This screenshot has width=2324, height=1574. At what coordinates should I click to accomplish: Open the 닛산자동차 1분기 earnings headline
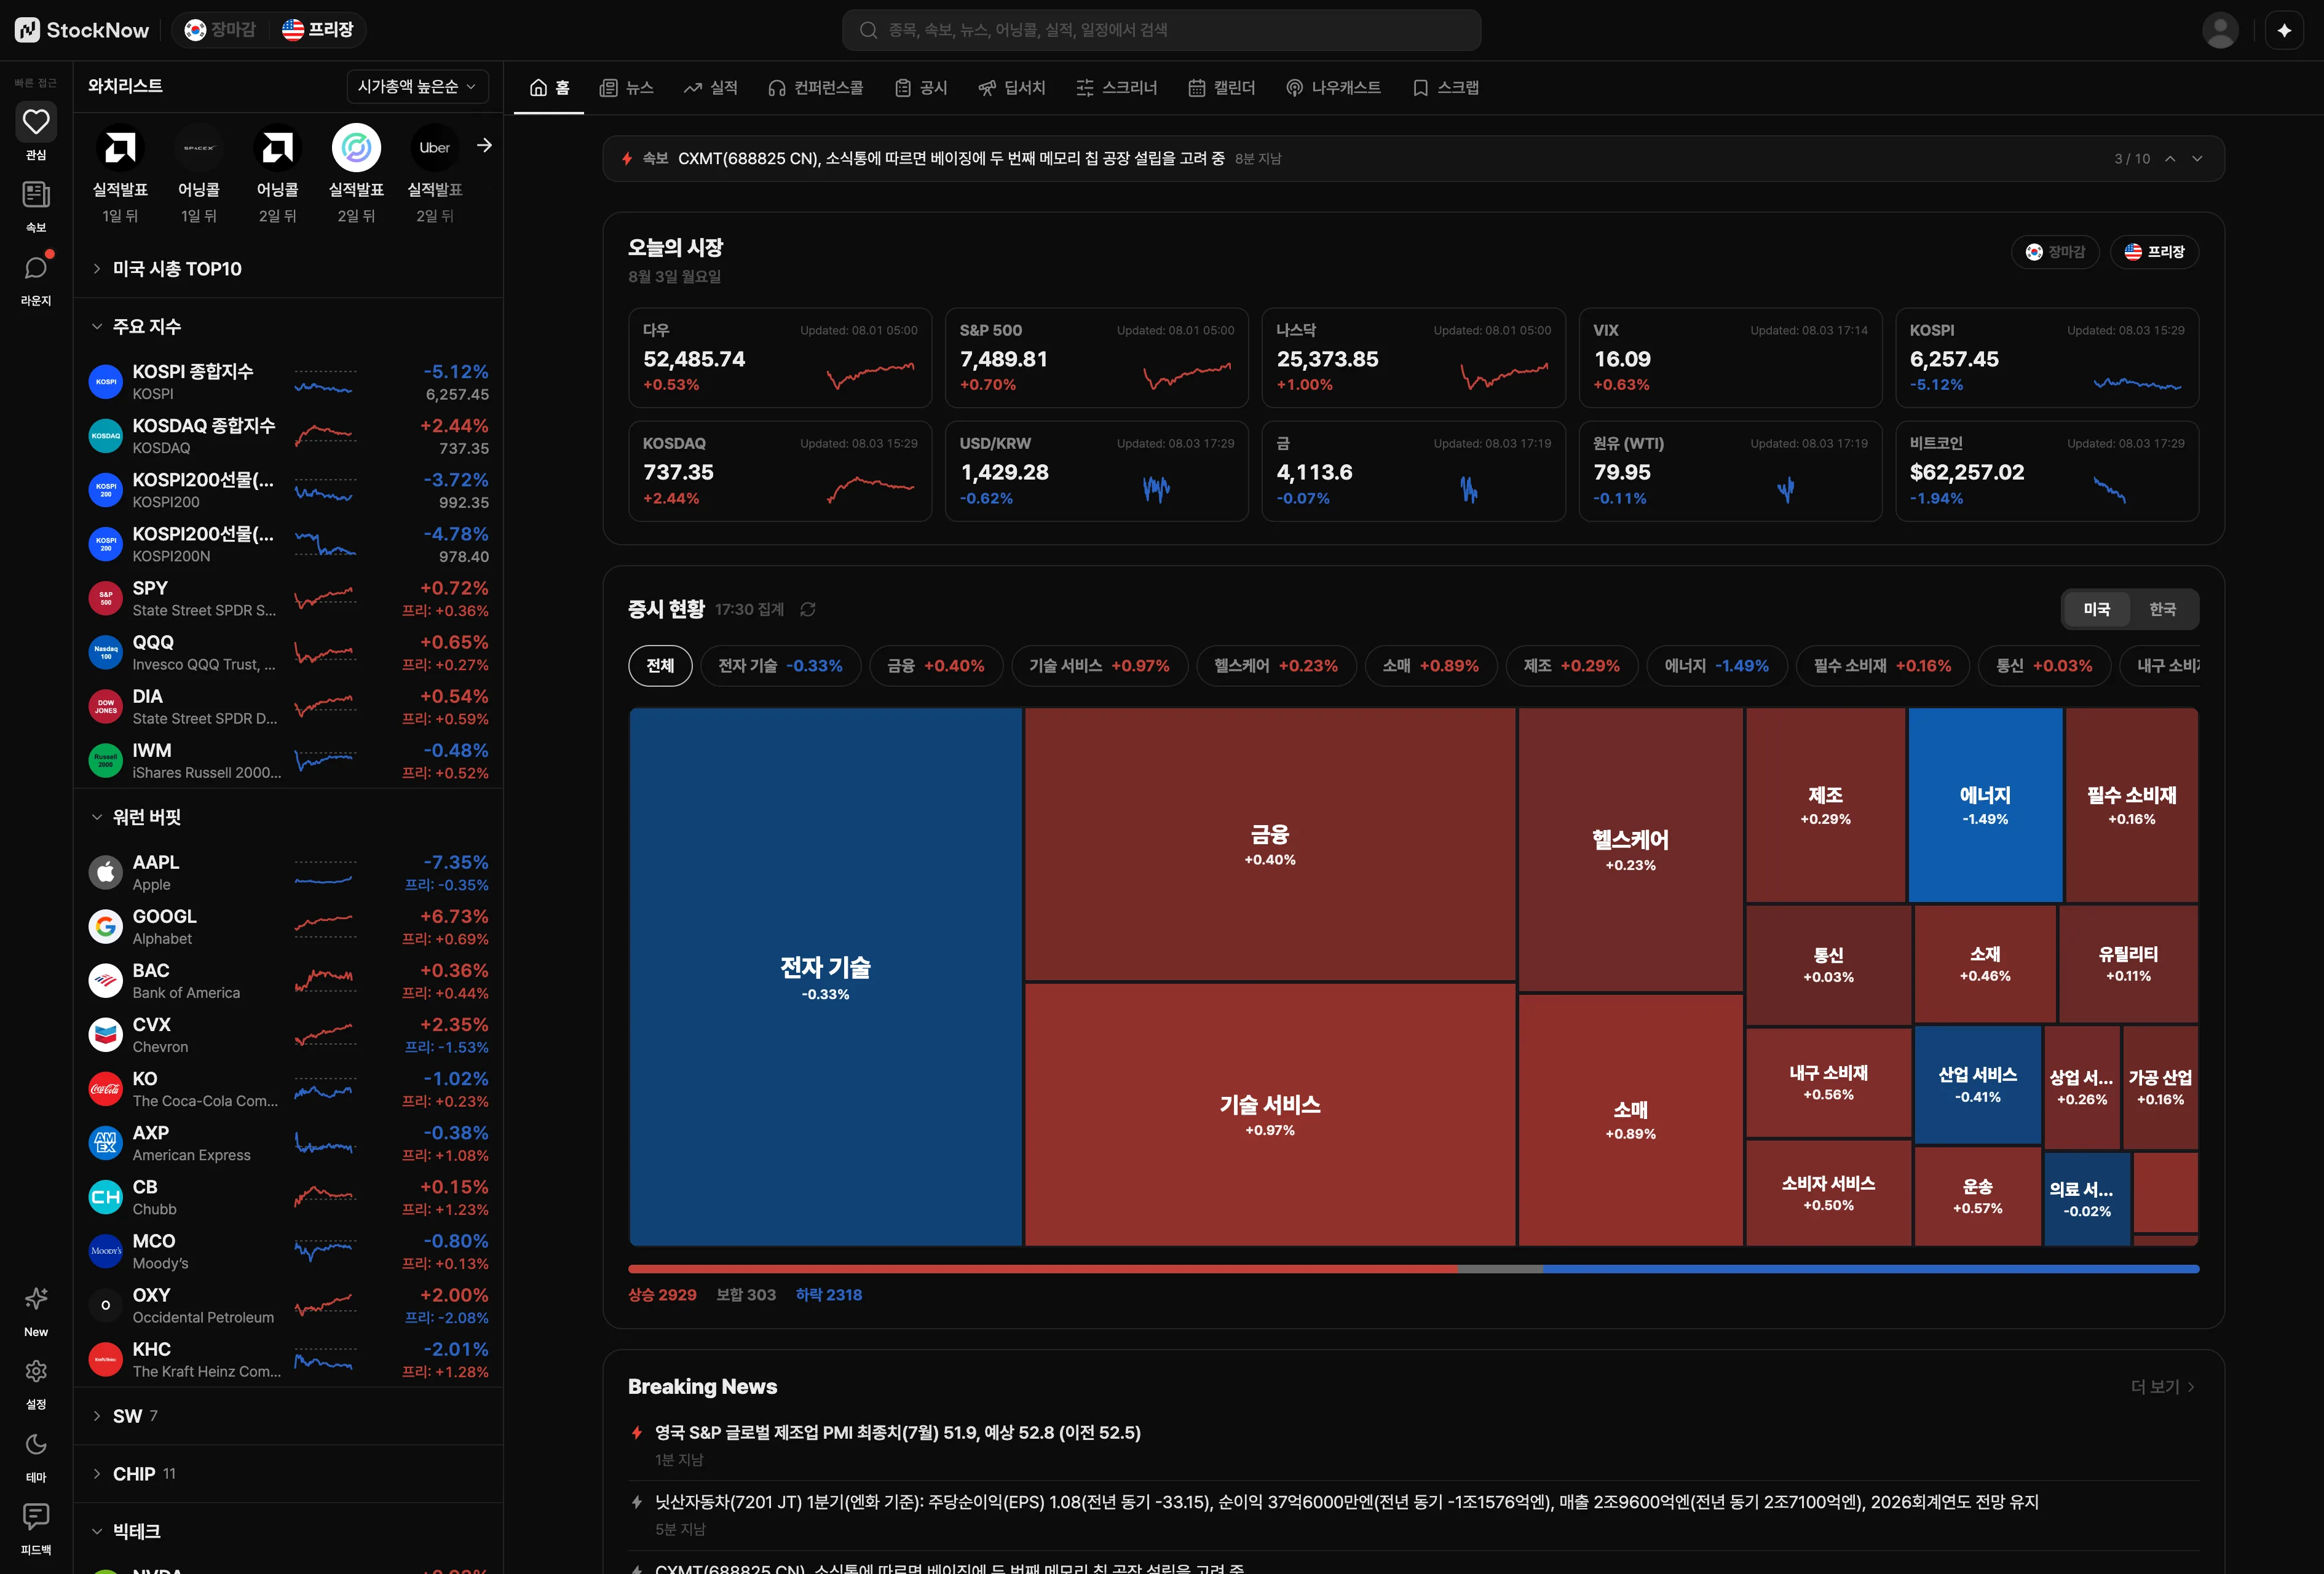(x=1347, y=1502)
